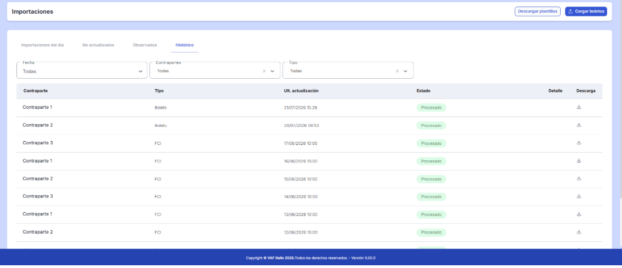
Task: Select Contraparte 2 in the 20/07/2026 row
Action: 38,125
